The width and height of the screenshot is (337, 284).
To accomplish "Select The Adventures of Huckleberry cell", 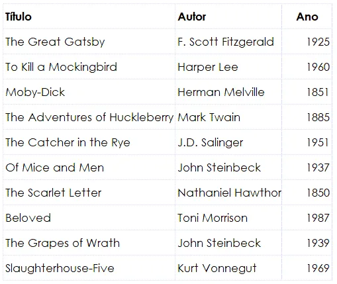I will (89, 117).
